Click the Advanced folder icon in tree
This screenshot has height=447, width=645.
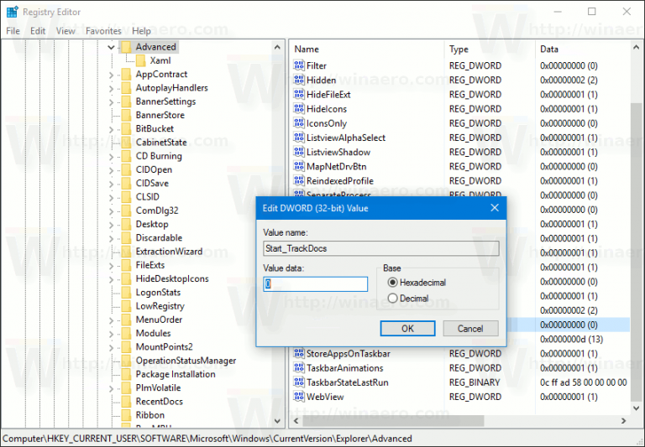(126, 47)
